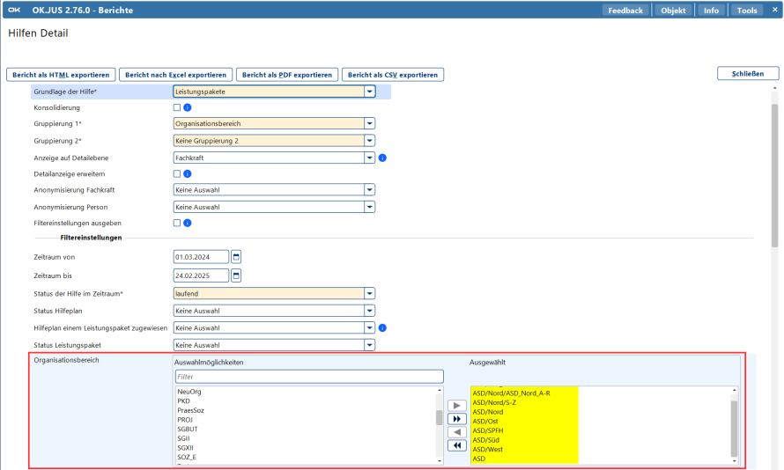The height and width of the screenshot is (470, 784).
Task: Select ASD/SPFH in Ausgewählt list
Action: (488, 430)
